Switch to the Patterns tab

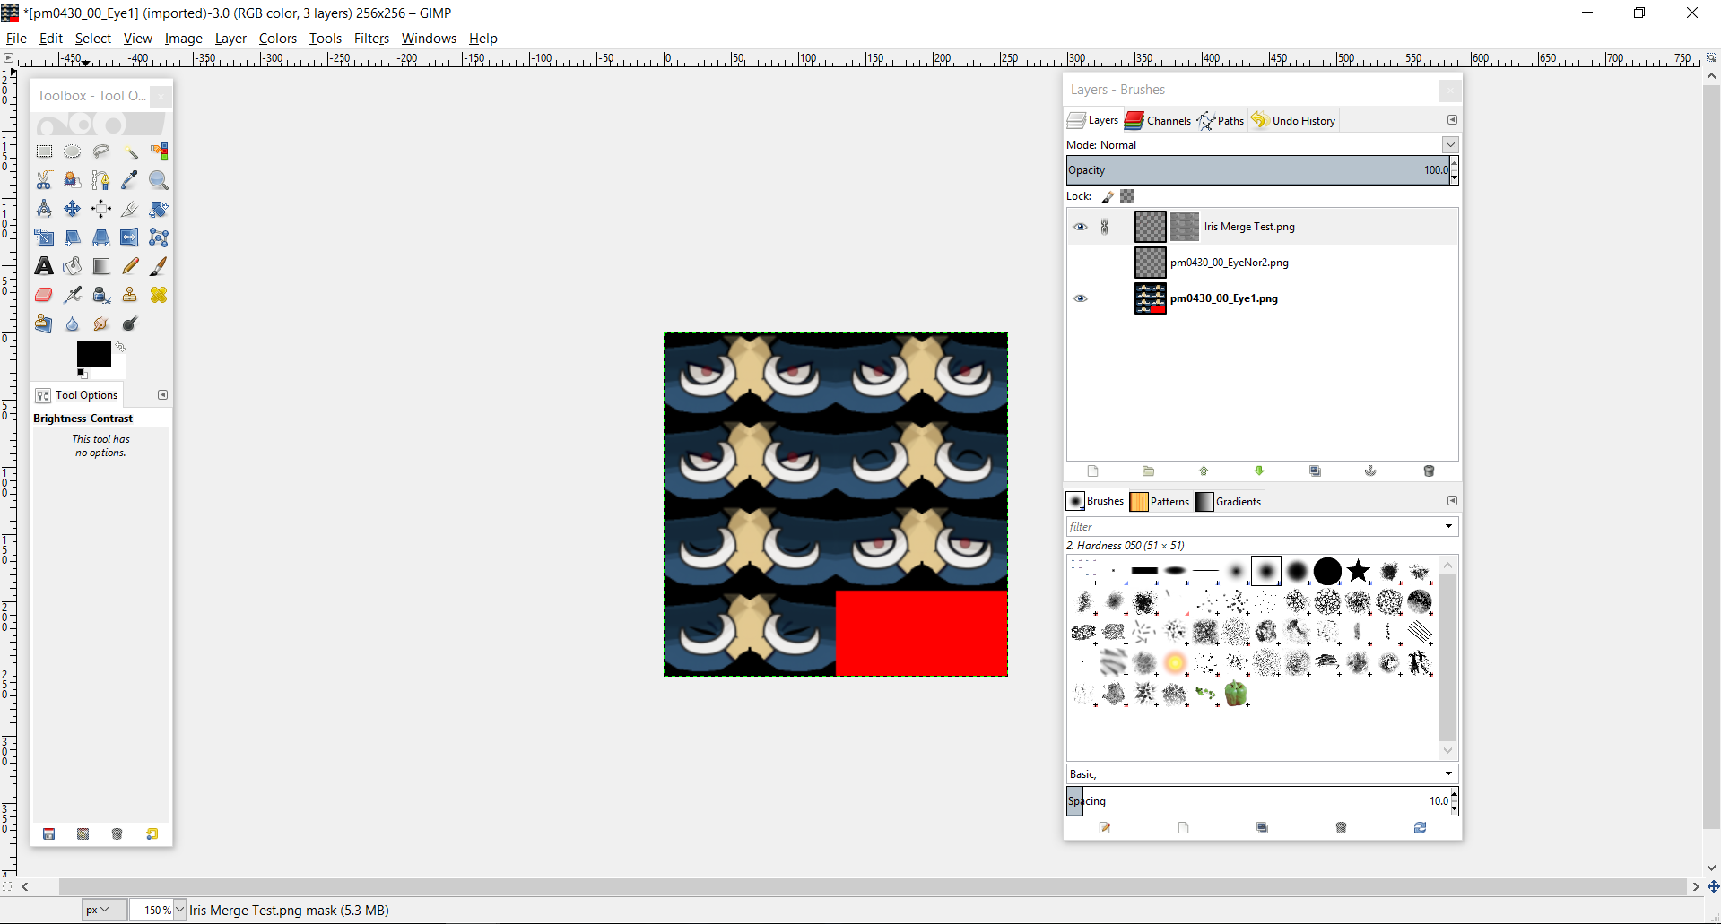[x=1160, y=501]
